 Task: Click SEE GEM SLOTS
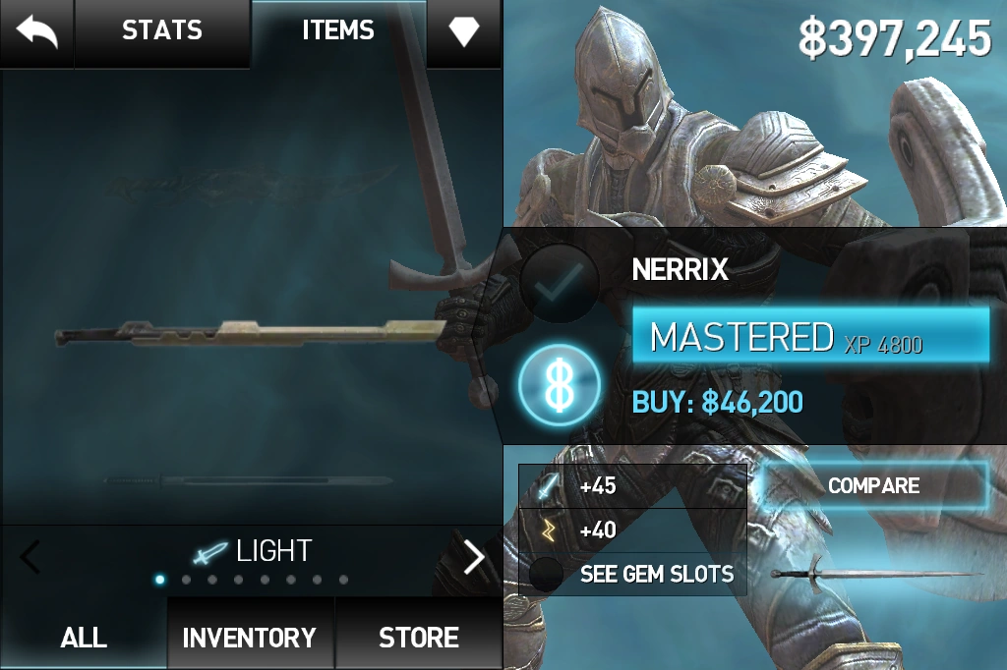pos(657,574)
